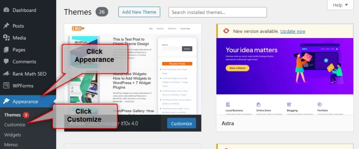The width and height of the screenshot is (359, 149).
Task: Click the Portfolio check icon in Astra preview
Action: click(x=320, y=104)
